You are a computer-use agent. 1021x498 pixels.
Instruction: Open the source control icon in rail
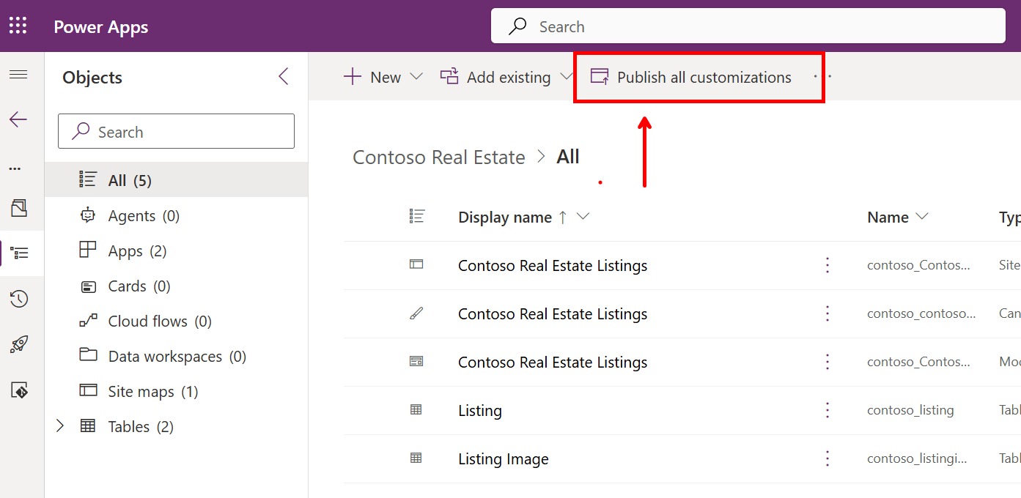18,390
